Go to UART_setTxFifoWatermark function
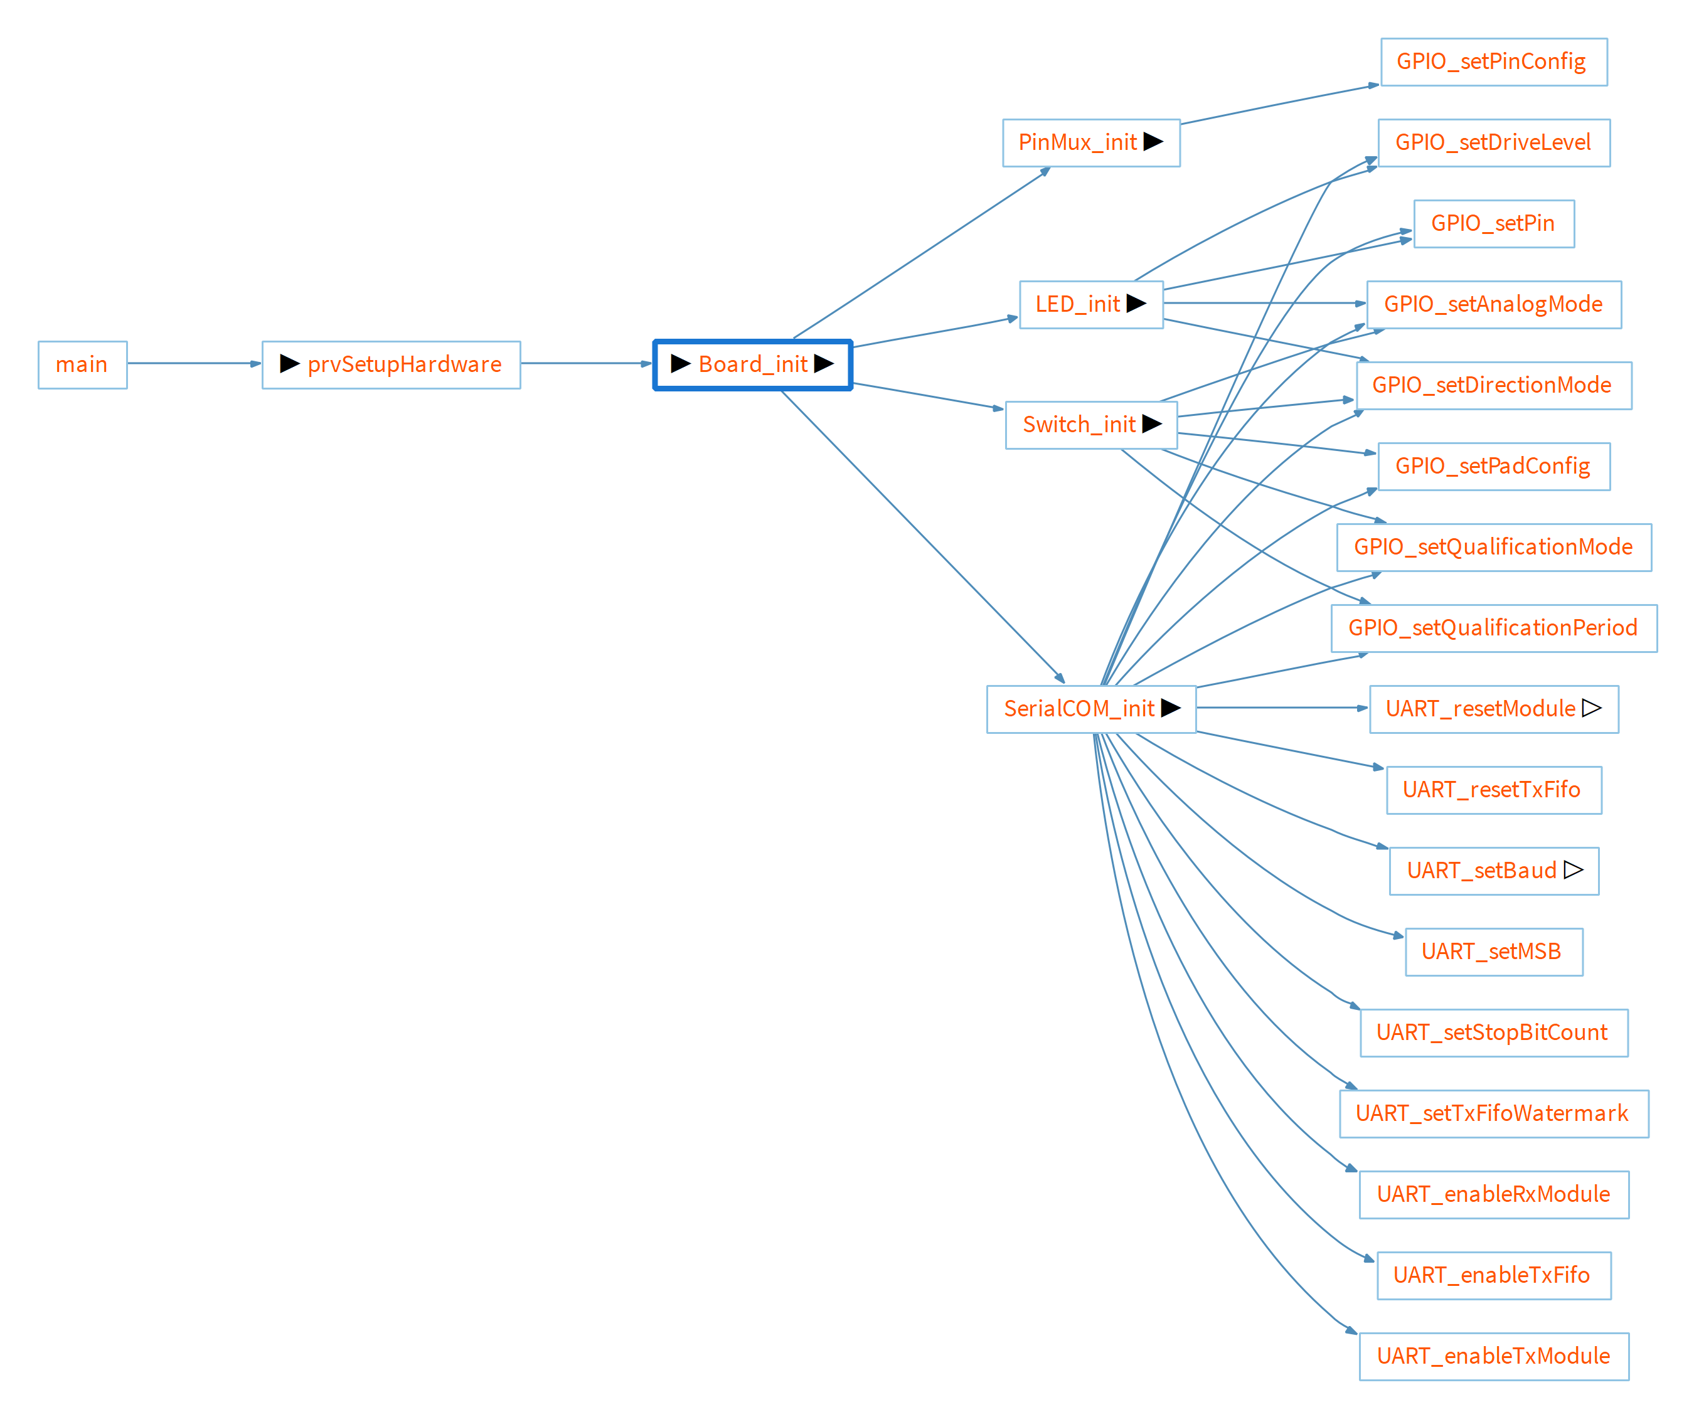The width and height of the screenshot is (1694, 1417). tap(1491, 1114)
